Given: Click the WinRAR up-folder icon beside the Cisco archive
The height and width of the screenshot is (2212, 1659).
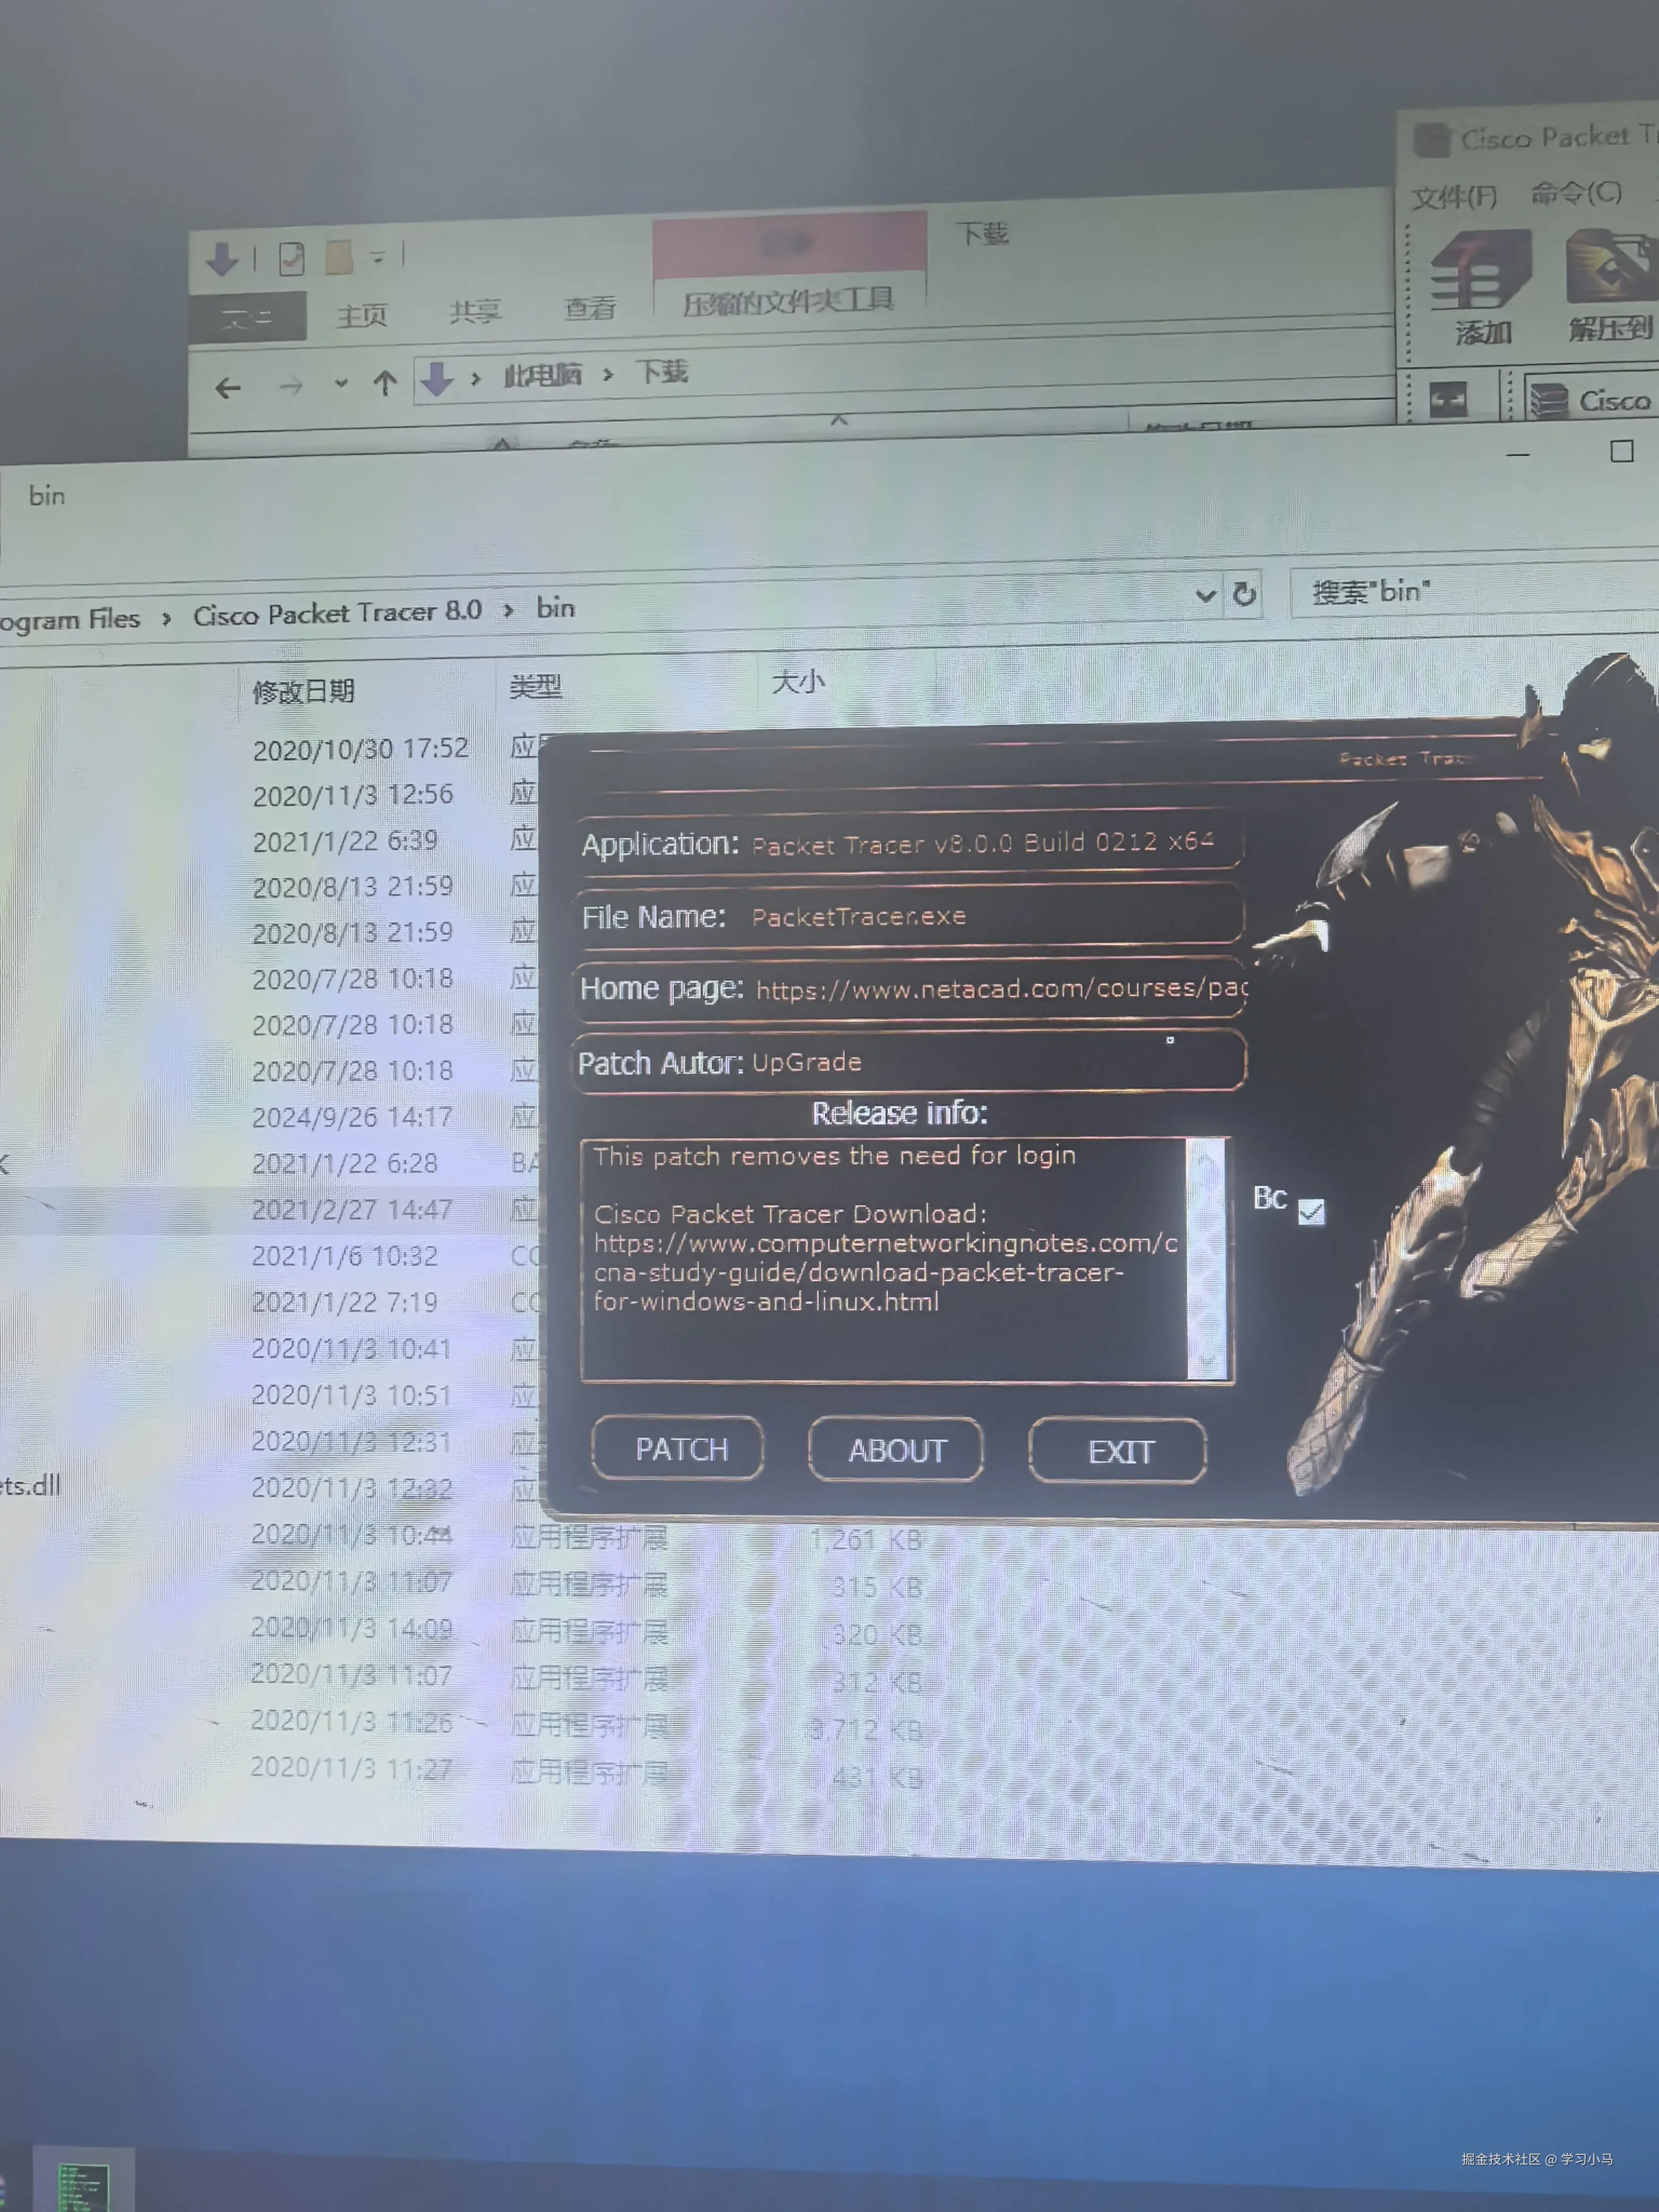Looking at the screenshot, I should tap(1448, 400).
